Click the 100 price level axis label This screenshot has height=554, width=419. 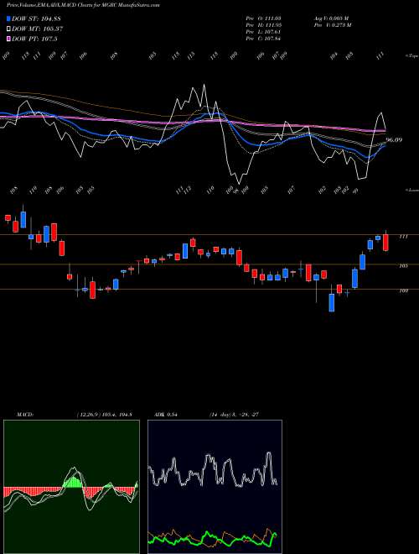pos(404,290)
